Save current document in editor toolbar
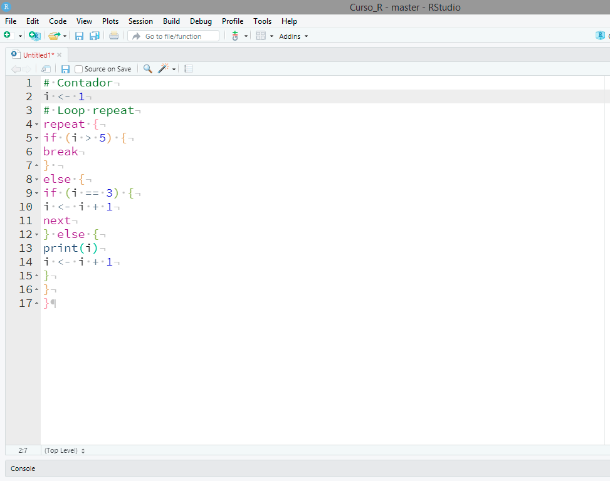 point(65,69)
